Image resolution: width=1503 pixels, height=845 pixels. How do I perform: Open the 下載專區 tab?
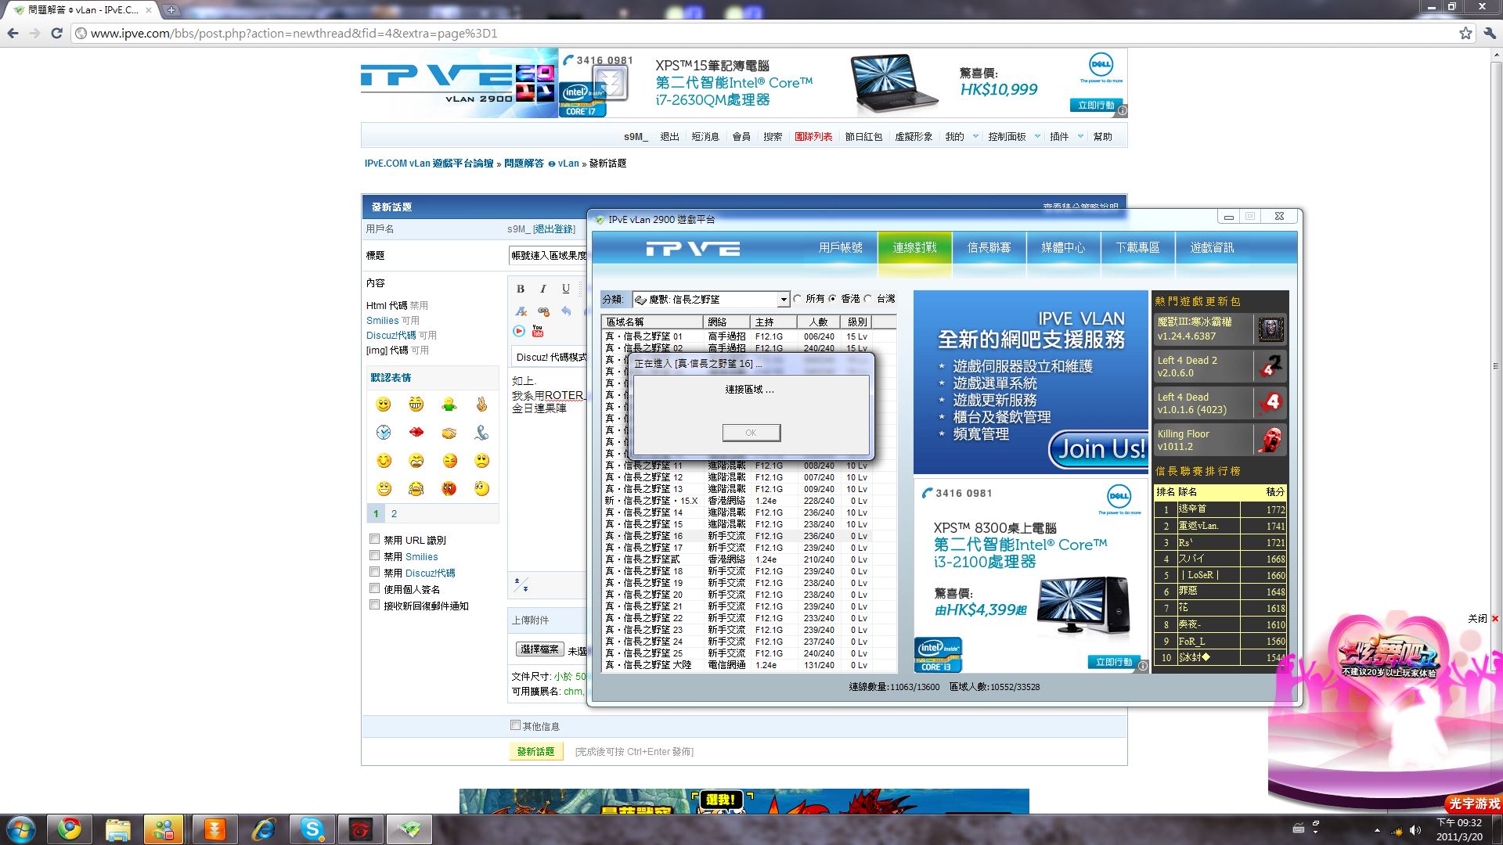(x=1137, y=248)
